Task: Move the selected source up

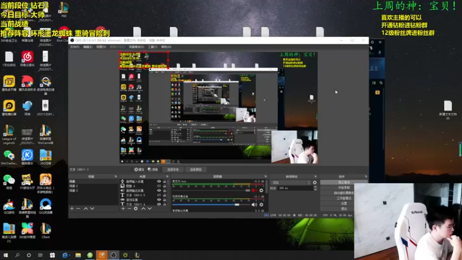Action: (143, 209)
